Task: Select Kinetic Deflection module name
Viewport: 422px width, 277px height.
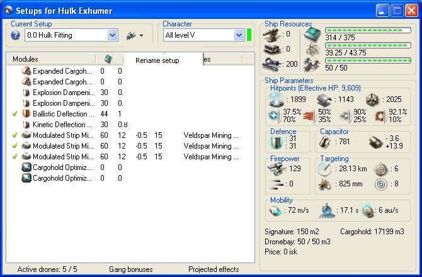Action: (63, 125)
